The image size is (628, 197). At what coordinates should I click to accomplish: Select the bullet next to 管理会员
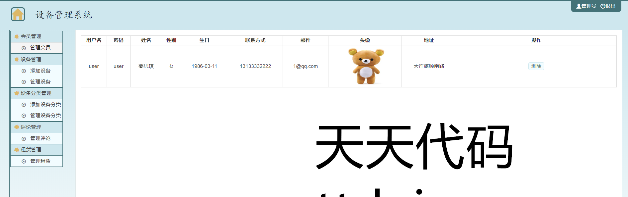tap(24, 48)
